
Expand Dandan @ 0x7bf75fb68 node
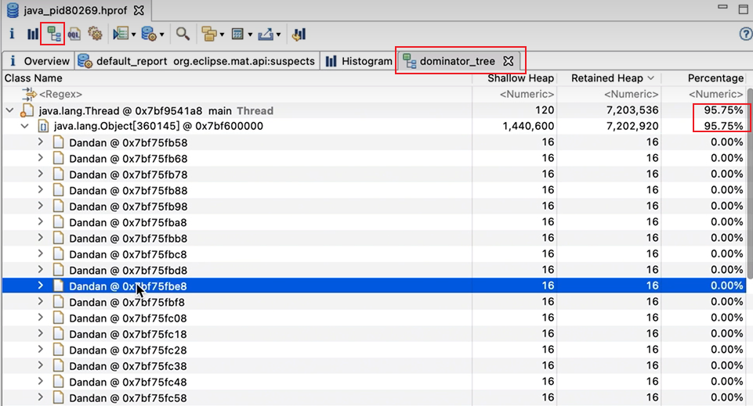click(x=40, y=158)
